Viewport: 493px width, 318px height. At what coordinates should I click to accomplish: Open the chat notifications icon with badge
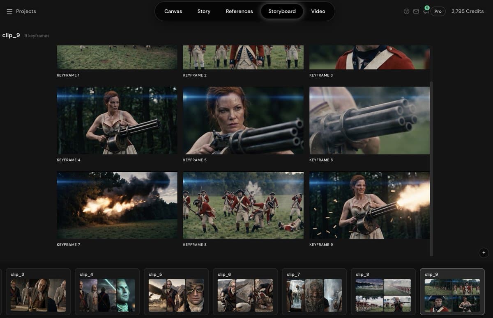(426, 11)
